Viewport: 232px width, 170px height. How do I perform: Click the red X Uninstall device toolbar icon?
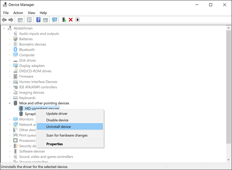71,20
